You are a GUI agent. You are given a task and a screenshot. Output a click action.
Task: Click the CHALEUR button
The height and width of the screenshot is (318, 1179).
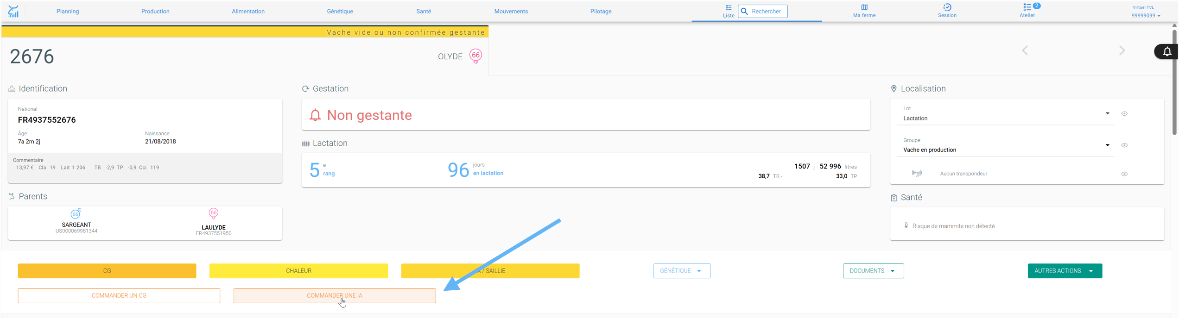(298, 271)
